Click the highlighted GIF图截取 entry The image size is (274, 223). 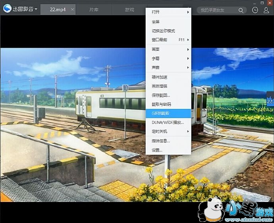point(168,113)
